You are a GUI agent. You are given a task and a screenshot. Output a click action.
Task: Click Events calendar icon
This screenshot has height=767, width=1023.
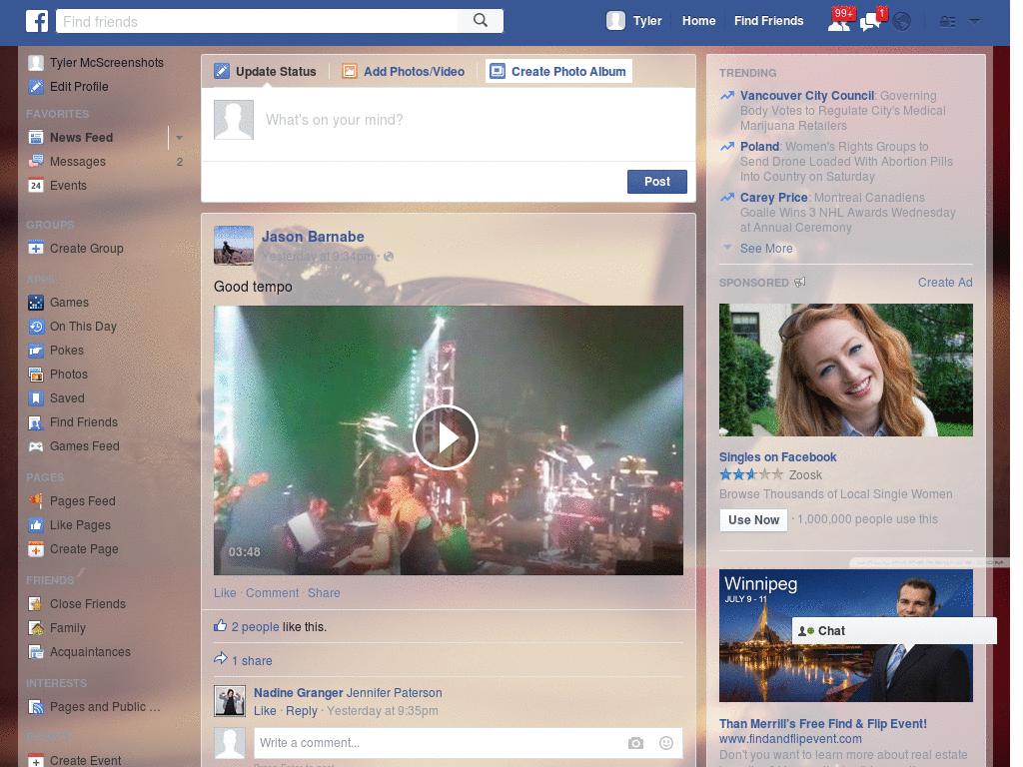(x=36, y=185)
